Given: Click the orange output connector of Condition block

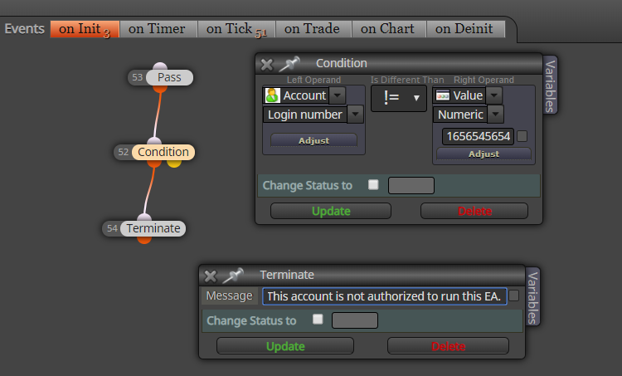Looking at the screenshot, I should tap(154, 164).
